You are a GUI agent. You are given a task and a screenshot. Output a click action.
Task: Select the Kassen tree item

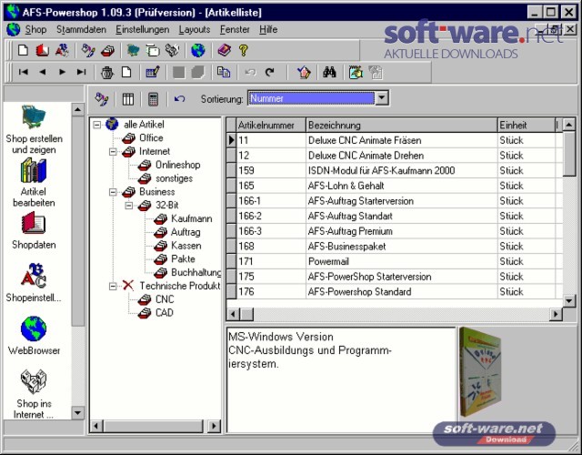(x=186, y=246)
